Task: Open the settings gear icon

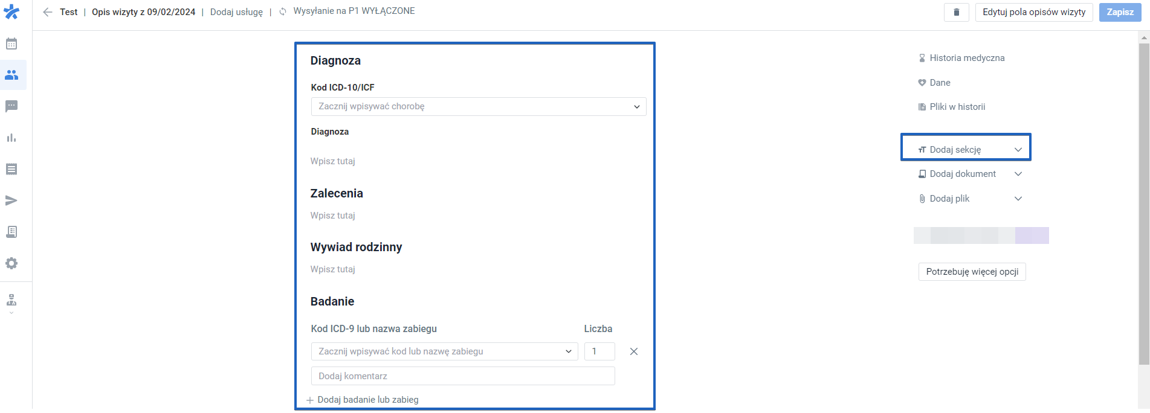Action: tap(11, 263)
